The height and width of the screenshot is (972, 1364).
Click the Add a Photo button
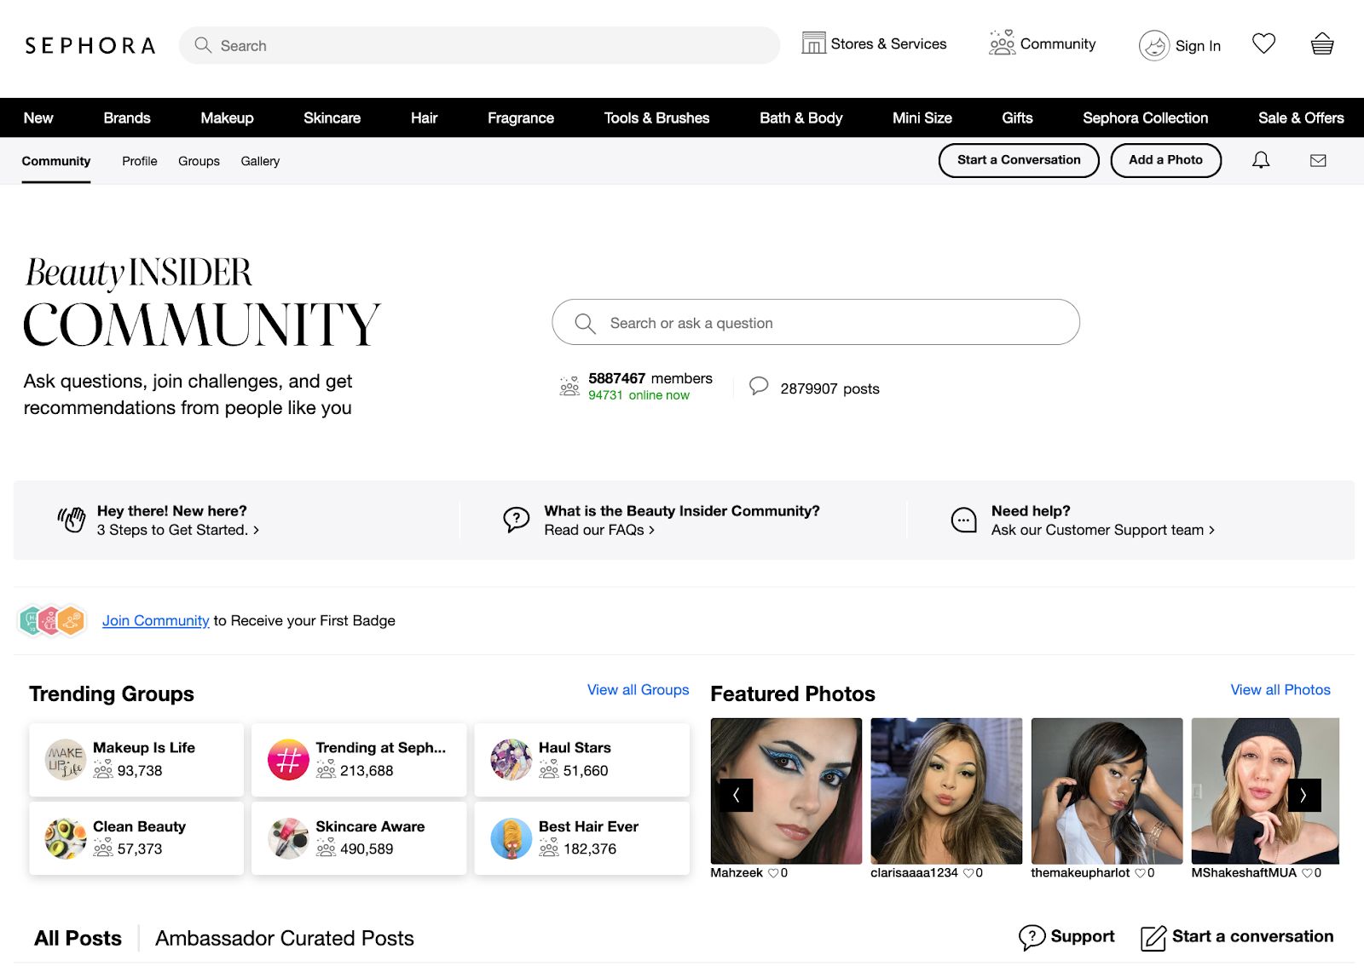pyautogui.click(x=1165, y=160)
